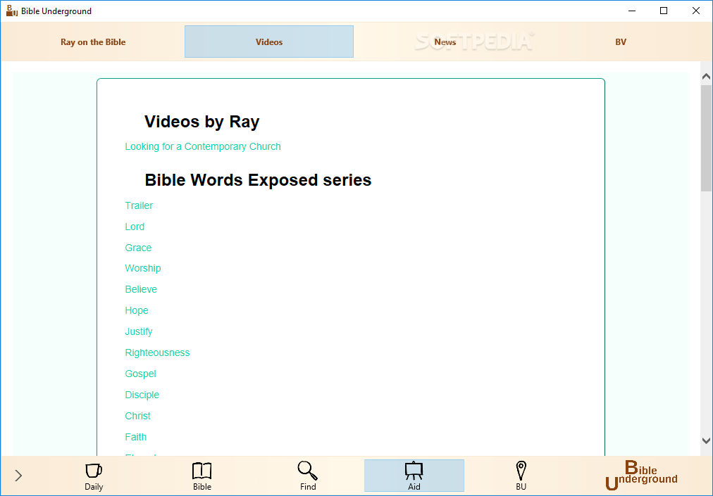
Task: Click the Bible Underground title bar icon
Action: click(12, 11)
